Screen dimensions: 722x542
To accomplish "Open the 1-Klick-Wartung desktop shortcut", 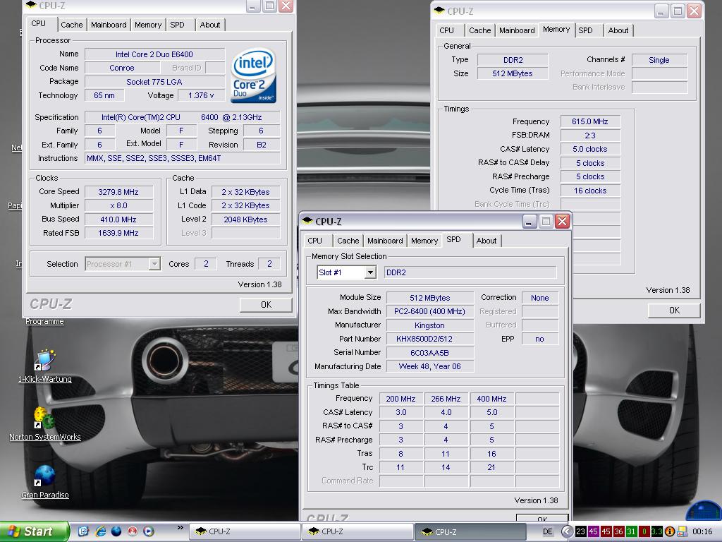I will pos(44,361).
